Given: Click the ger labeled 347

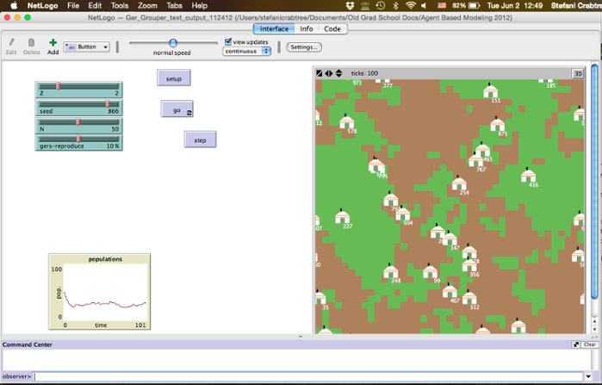Looking at the screenshot, I should coord(450,239).
